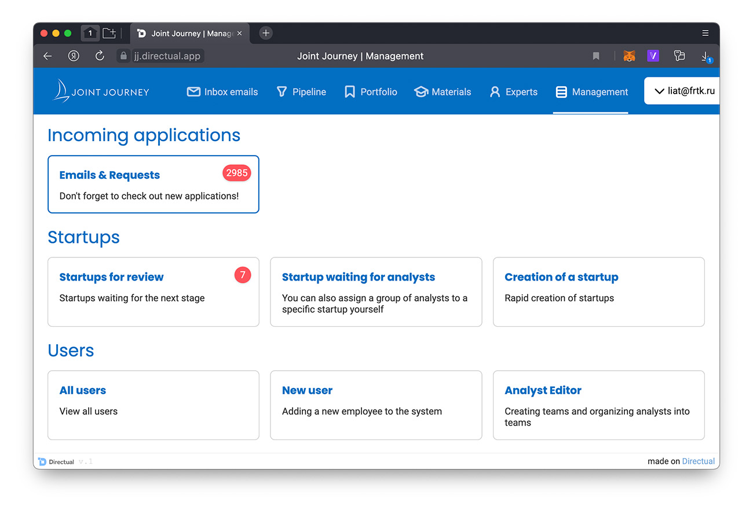Image resolution: width=753 pixels, height=513 pixels.
Task: Open the Analyst Editor card
Action: (598, 405)
